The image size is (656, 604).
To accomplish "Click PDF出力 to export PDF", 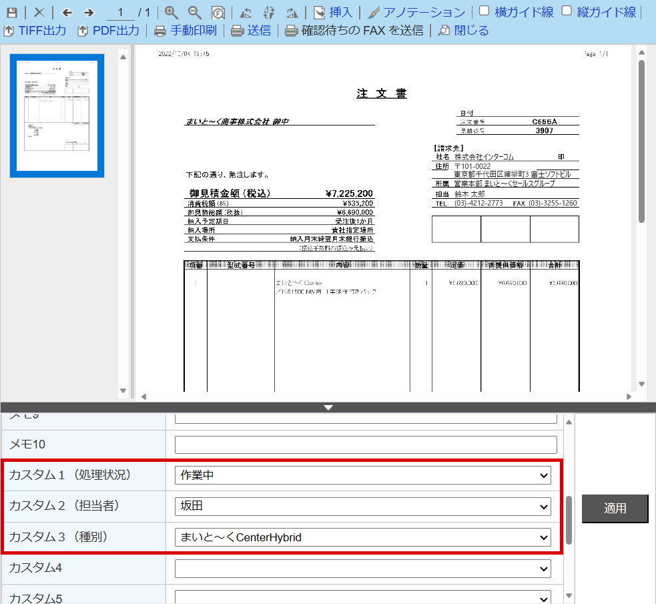I will (108, 31).
